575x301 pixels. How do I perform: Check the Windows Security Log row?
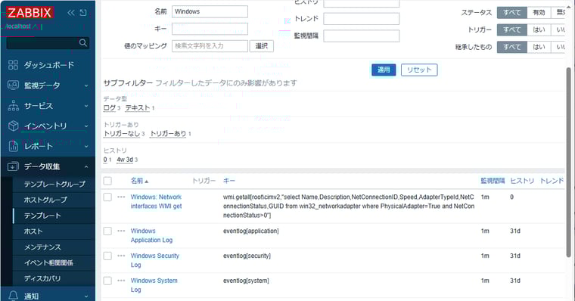click(x=107, y=256)
